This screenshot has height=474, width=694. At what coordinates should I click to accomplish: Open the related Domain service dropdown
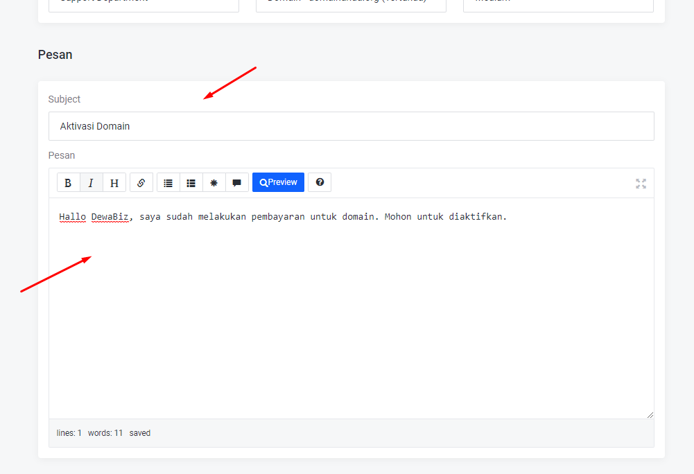click(x=351, y=3)
